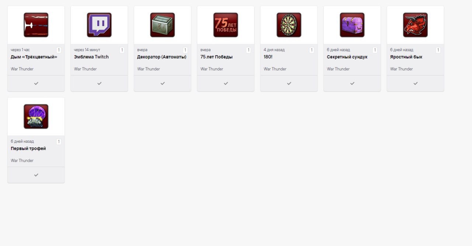Click the 75 лет Победы title text
Image resolution: width=472 pixels, height=246 pixels.
[x=216, y=57]
